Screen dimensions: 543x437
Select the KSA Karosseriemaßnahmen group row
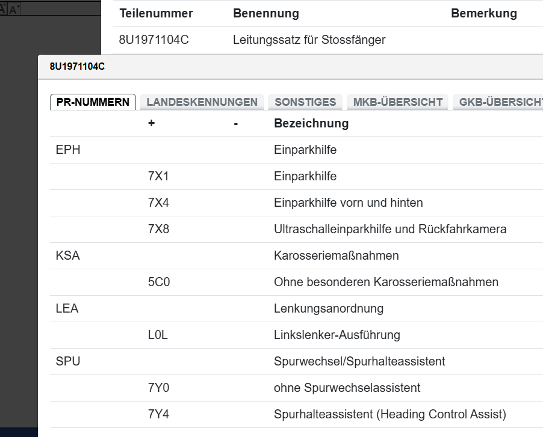(336, 256)
